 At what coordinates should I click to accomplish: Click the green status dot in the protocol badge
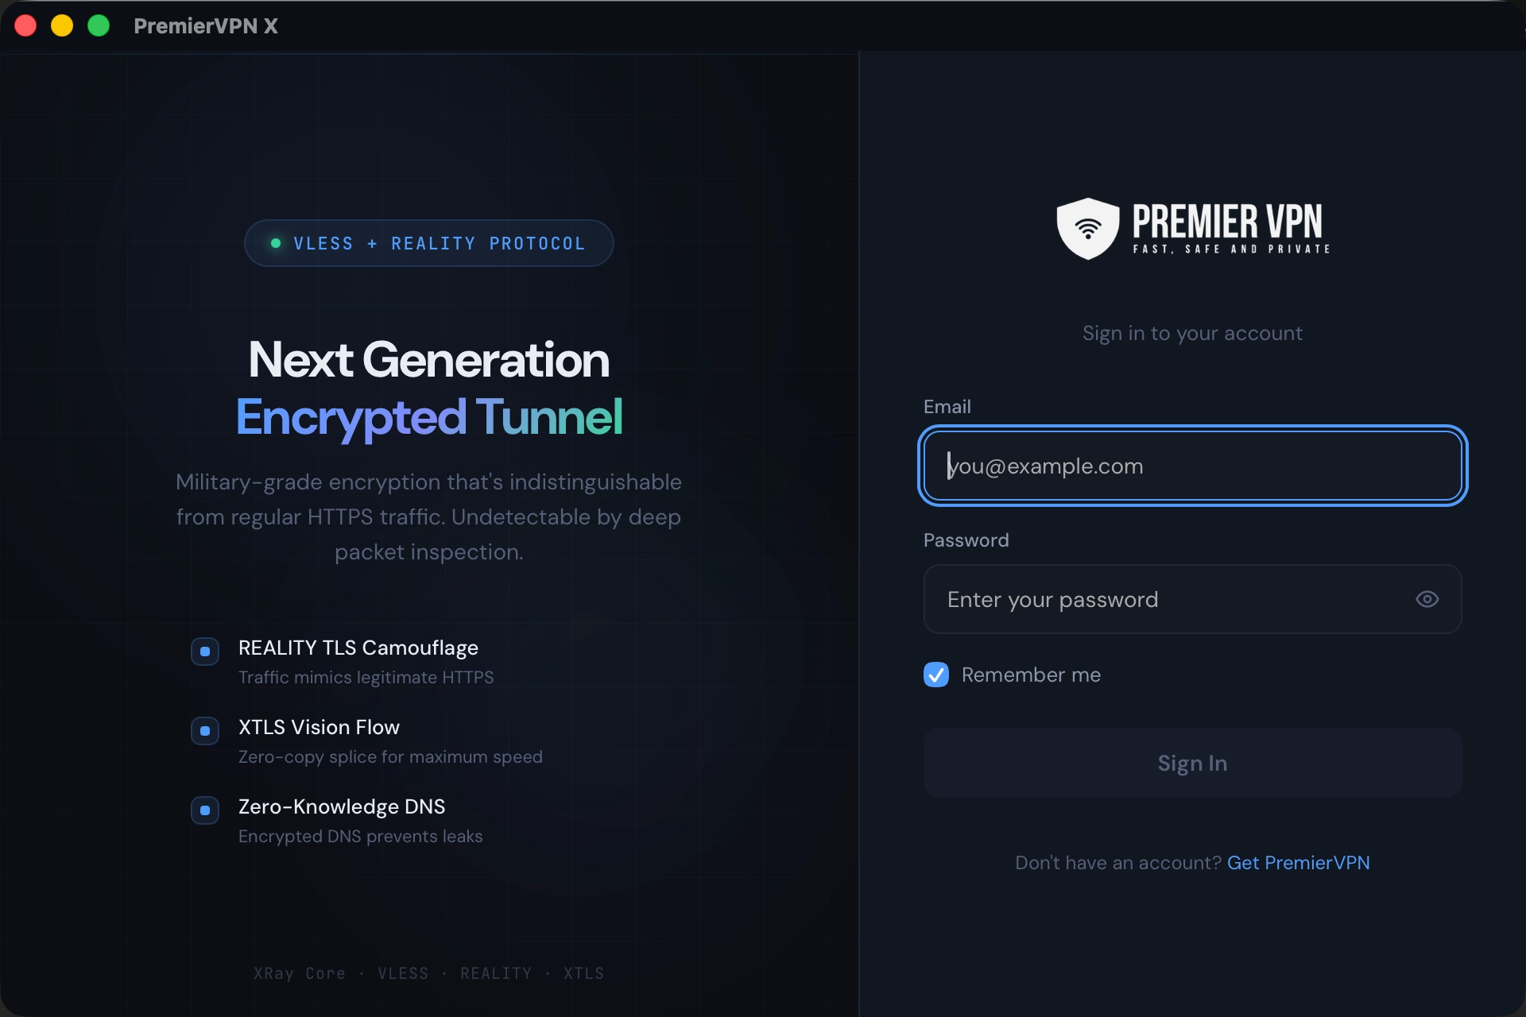pos(276,243)
